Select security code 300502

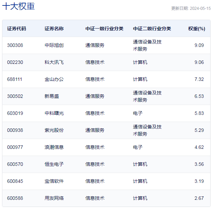pos(15,96)
